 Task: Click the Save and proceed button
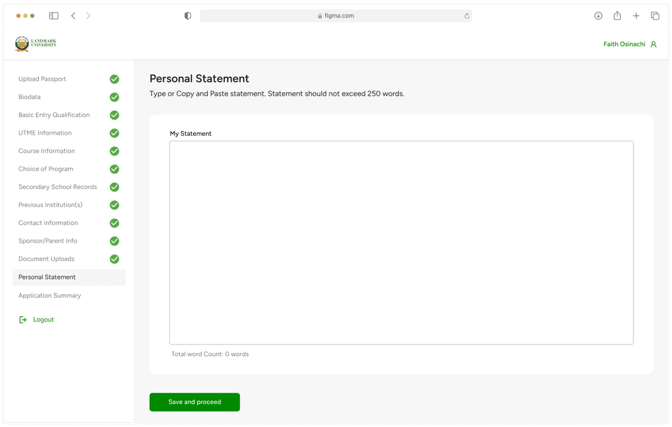[194, 402]
